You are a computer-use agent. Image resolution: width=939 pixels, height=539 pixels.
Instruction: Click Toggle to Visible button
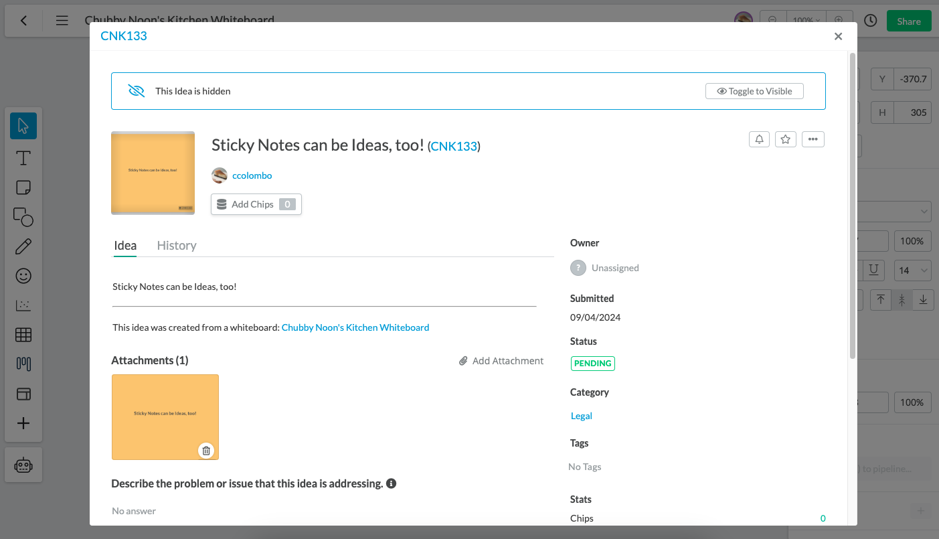pyautogui.click(x=754, y=91)
